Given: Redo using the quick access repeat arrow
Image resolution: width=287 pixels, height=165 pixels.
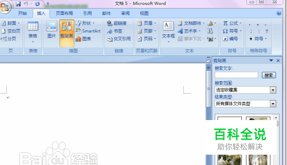Looking at the screenshot, I should click(37, 4).
